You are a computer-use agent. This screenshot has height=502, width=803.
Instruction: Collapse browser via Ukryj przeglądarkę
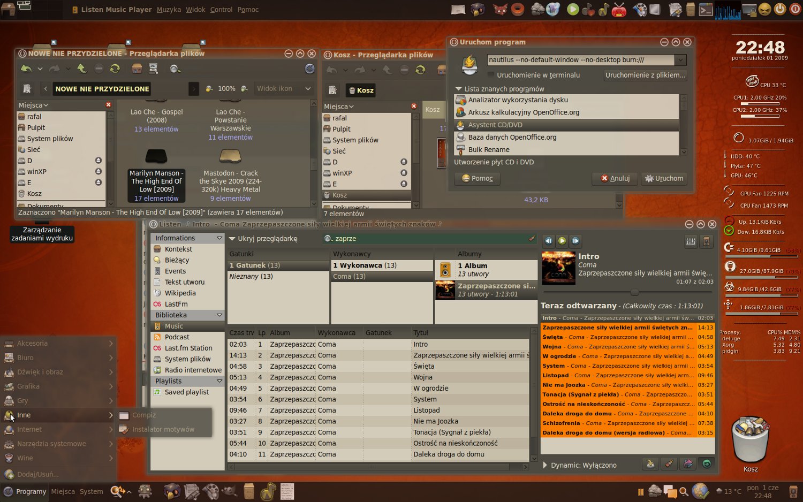tap(263, 239)
